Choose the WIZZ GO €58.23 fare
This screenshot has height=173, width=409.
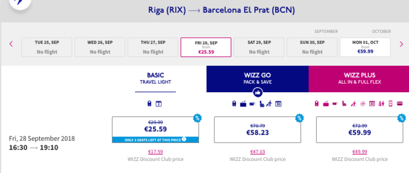(257, 129)
